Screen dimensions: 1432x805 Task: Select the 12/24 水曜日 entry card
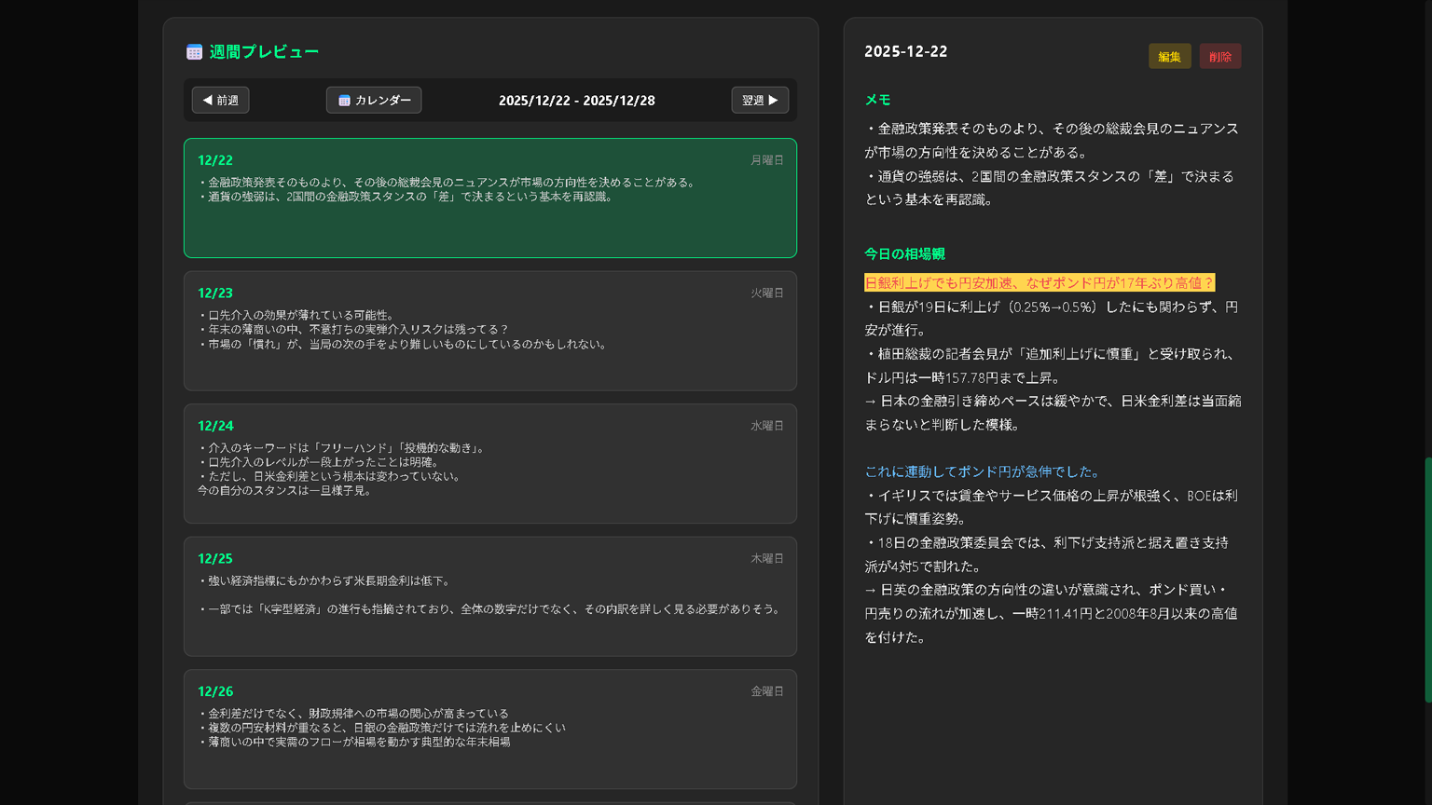pos(489,463)
